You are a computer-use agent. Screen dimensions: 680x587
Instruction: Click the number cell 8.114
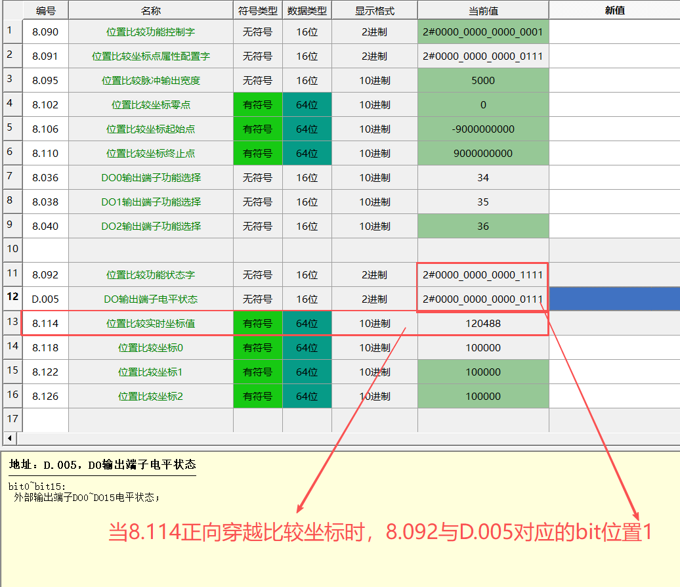click(45, 323)
